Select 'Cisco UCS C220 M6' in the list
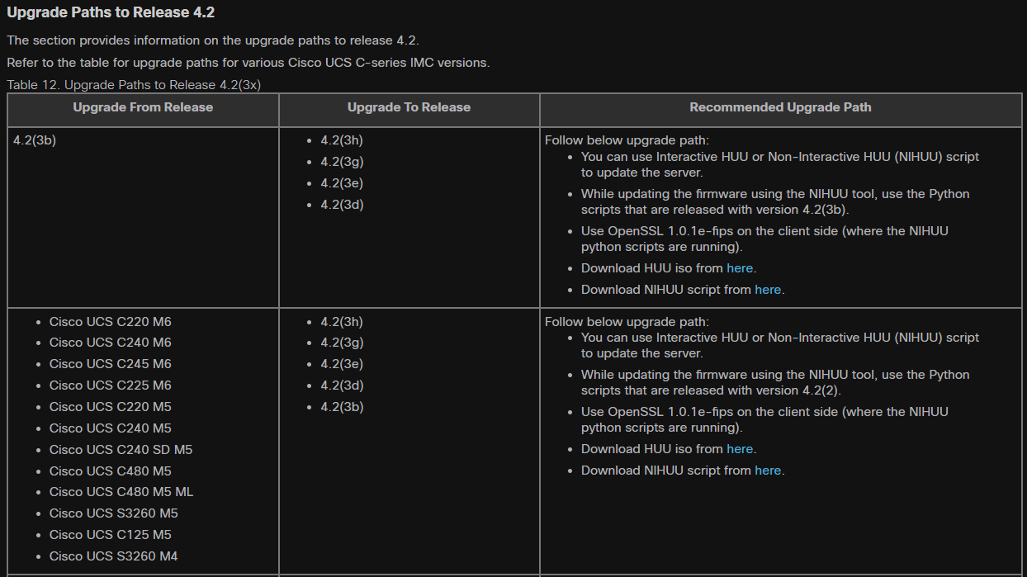Viewport: 1027px width, 577px height. coord(111,322)
